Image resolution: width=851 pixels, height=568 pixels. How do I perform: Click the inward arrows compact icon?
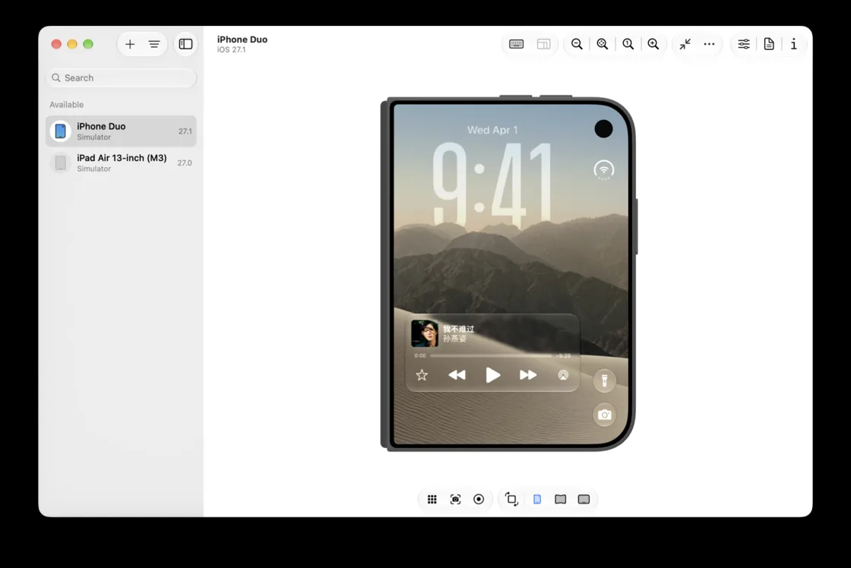point(685,44)
